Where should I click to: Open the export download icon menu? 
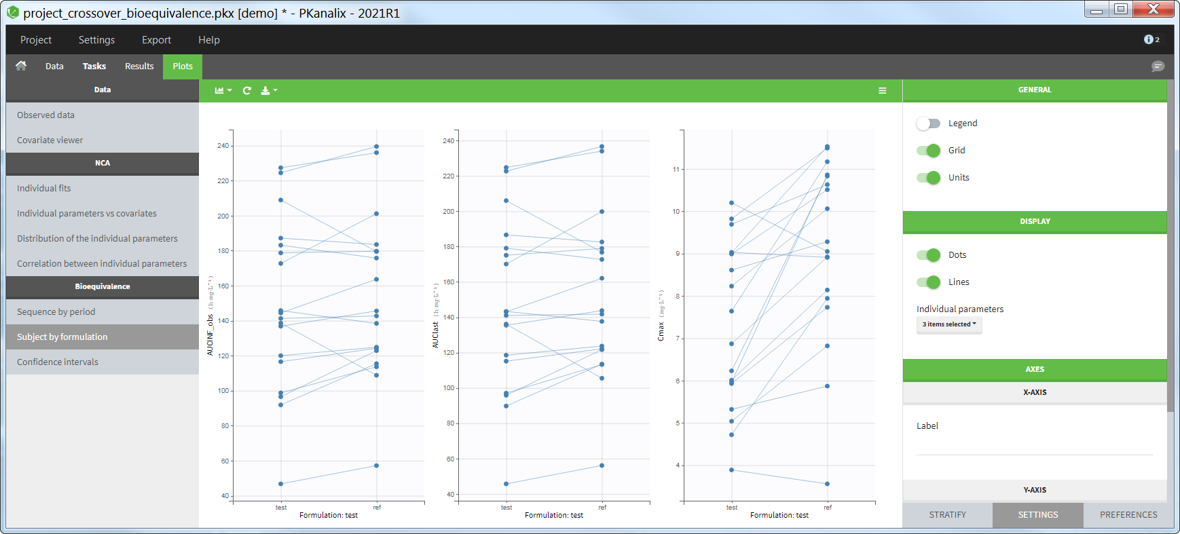[x=269, y=90]
